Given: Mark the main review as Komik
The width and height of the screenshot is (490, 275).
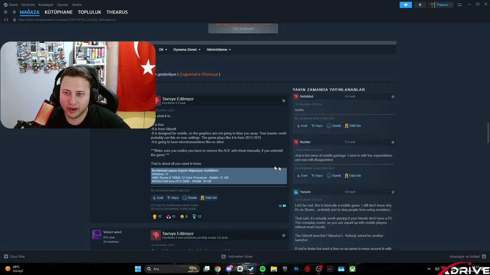Looking at the screenshot, I should pos(189,198).
